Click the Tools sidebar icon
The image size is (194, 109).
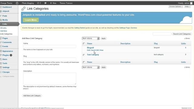point(1,63)
